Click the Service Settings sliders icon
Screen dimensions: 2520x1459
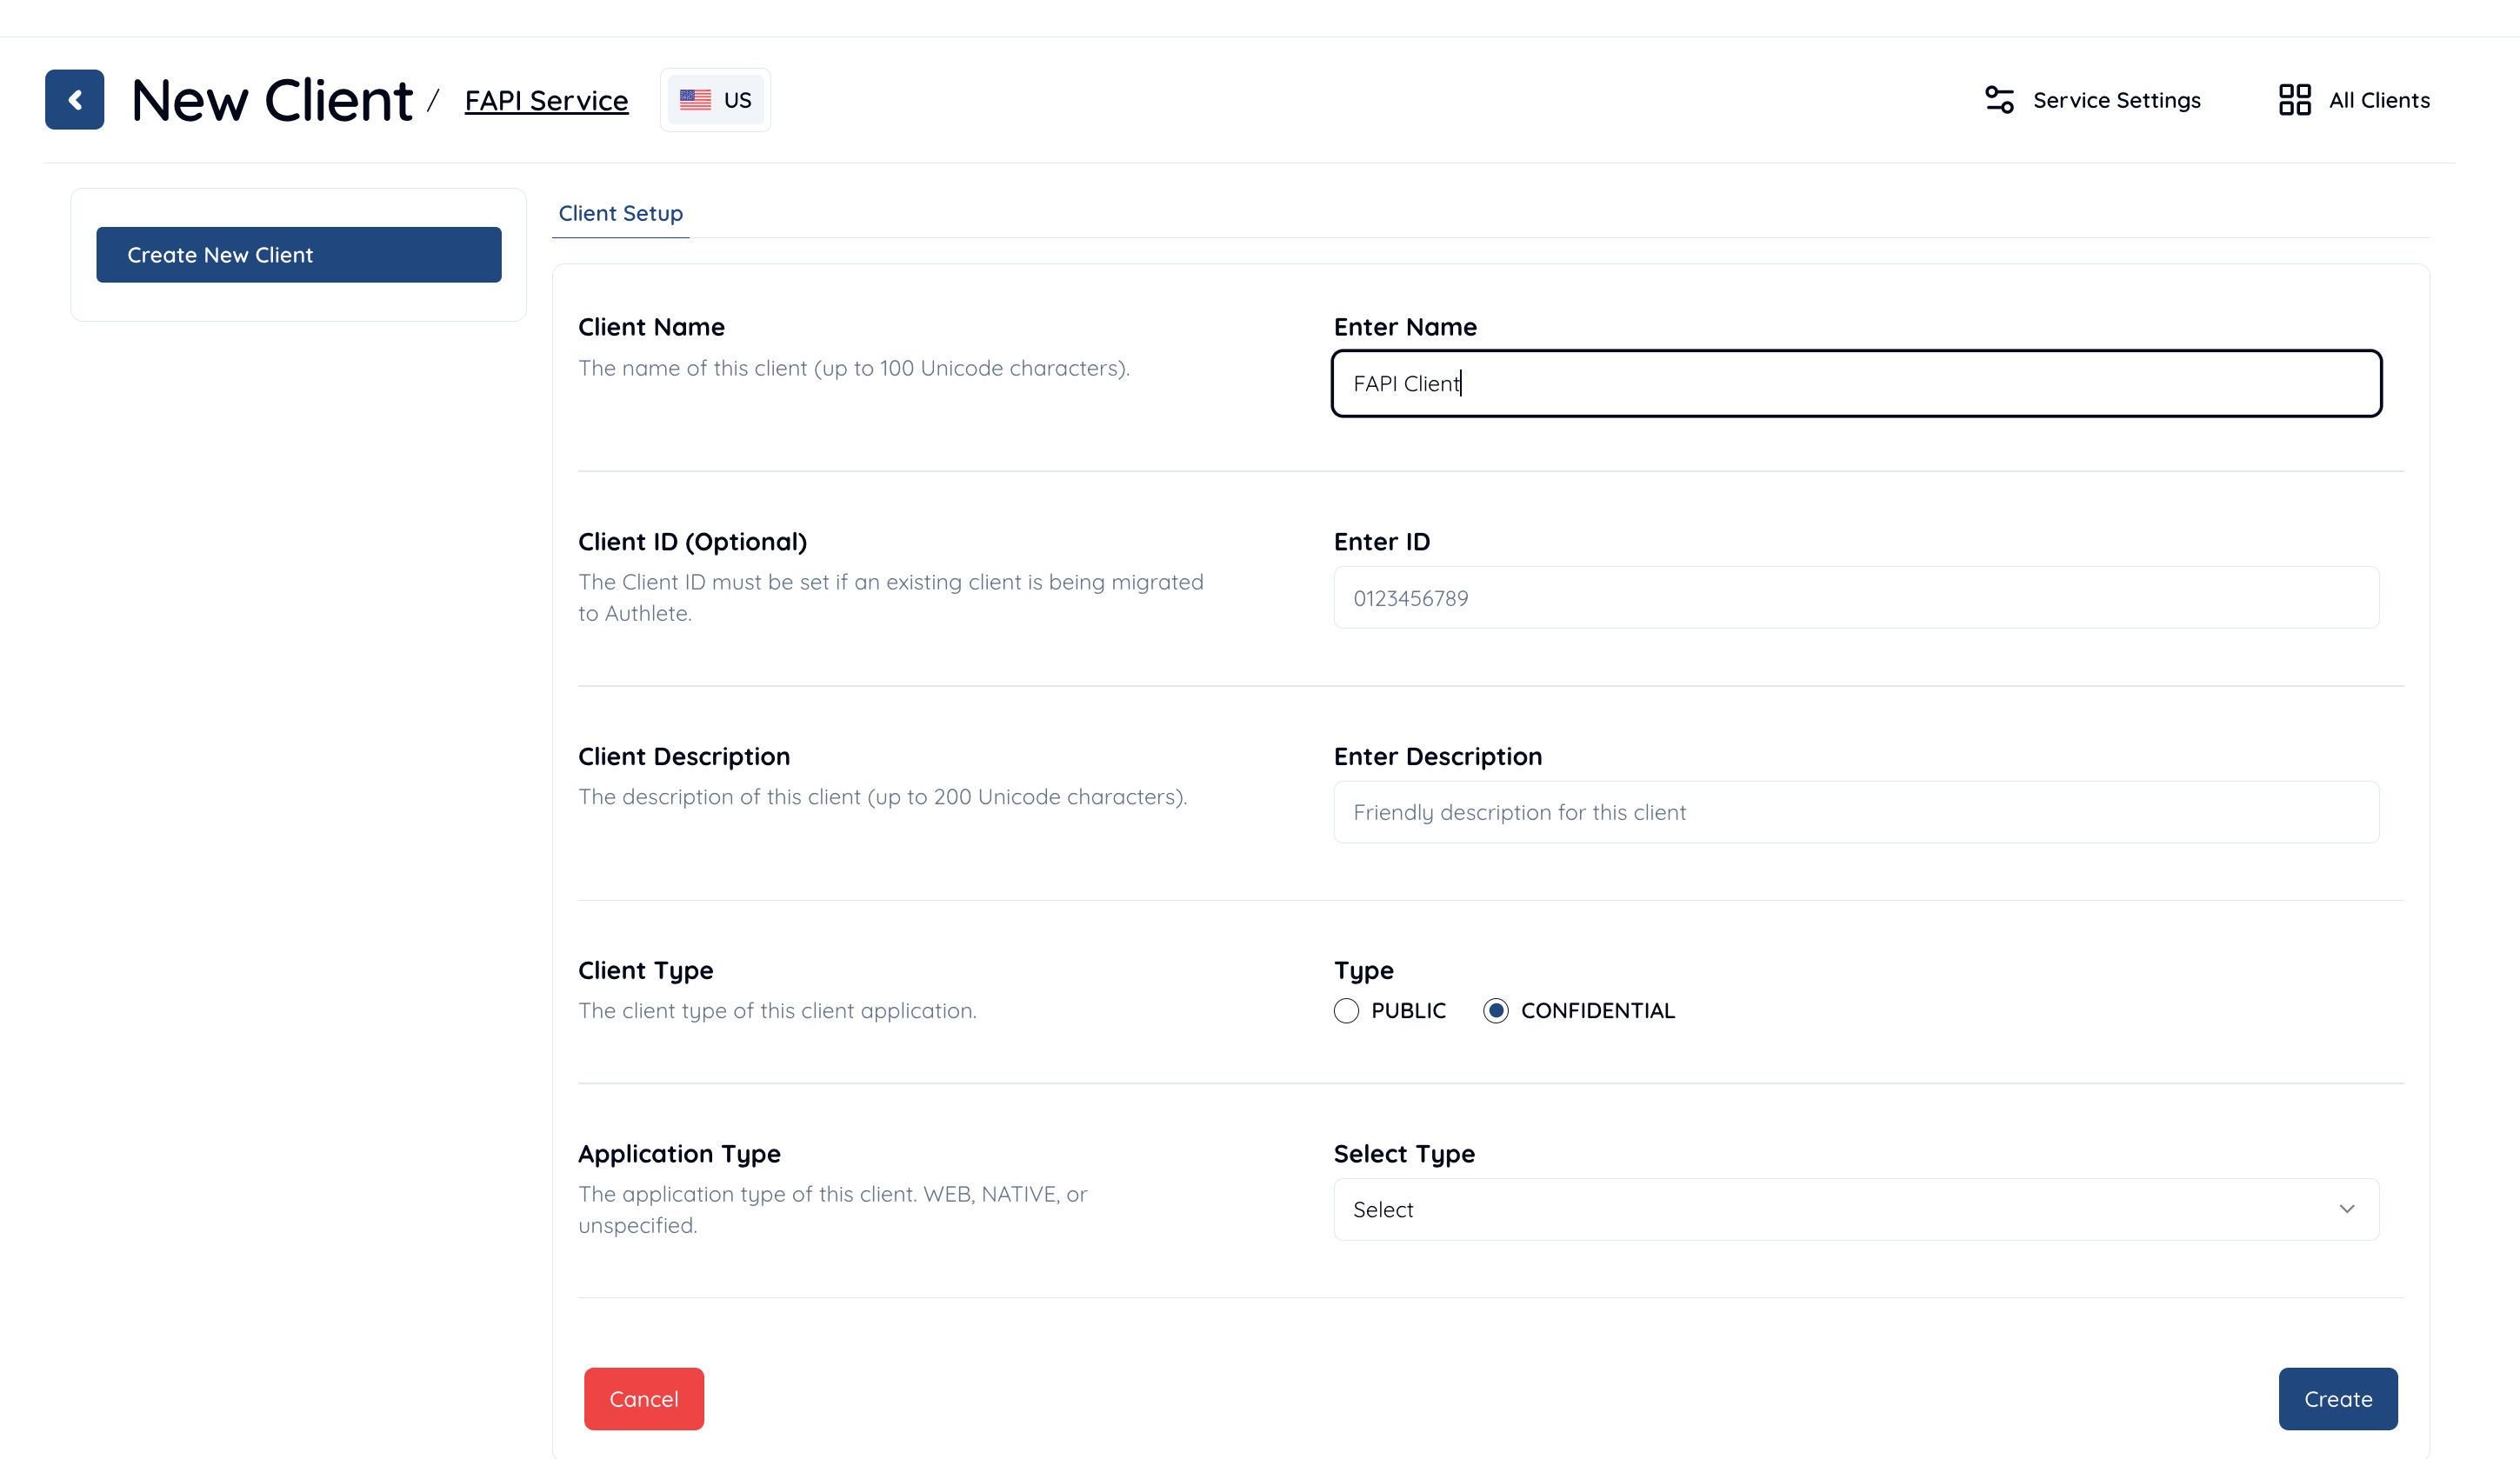tap(1999, 100)
